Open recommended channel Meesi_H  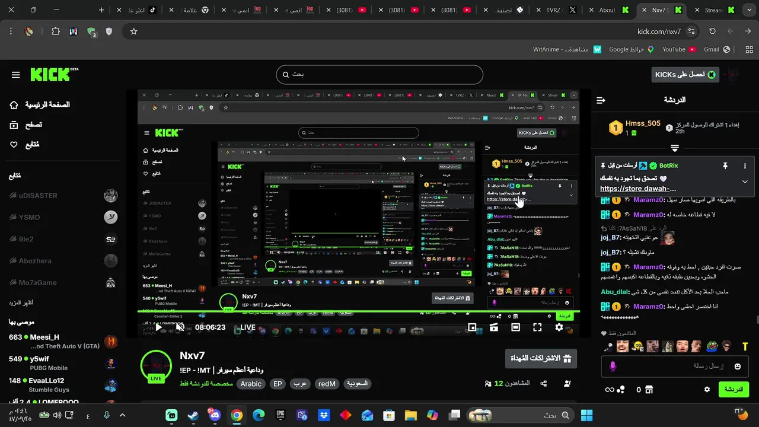coord(63,342)
